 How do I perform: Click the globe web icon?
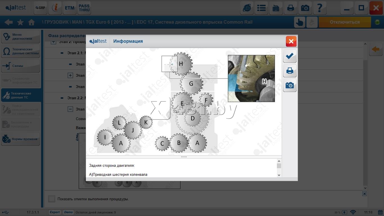pyautogui.click(x=247, y=8)
